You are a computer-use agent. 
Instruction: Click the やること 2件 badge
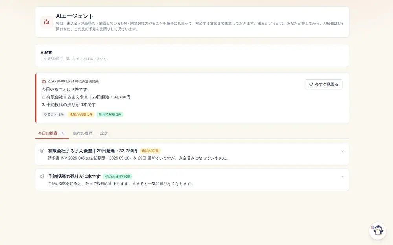[x=53, y=114]
